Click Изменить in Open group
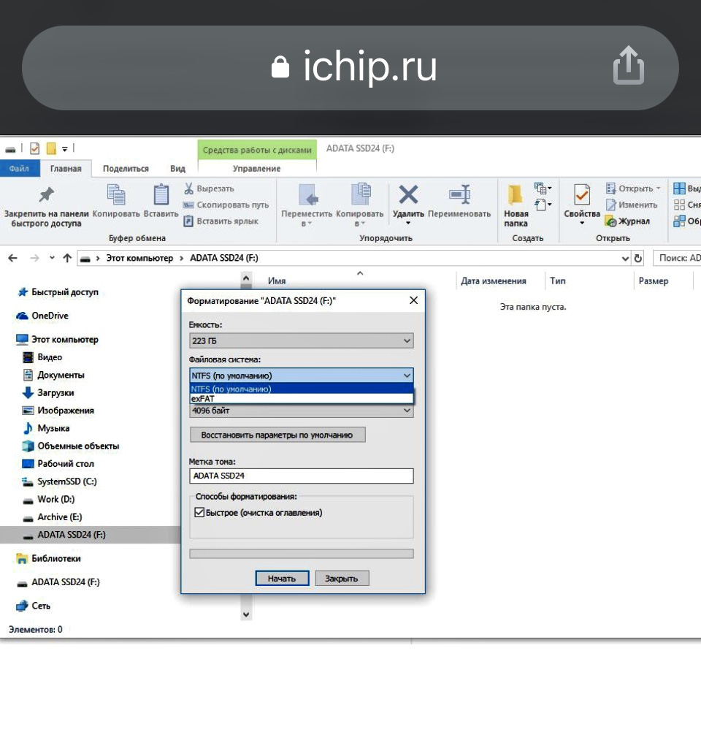Image resolution: width=701 pixels, height=743 pixels. pos(632,205)
